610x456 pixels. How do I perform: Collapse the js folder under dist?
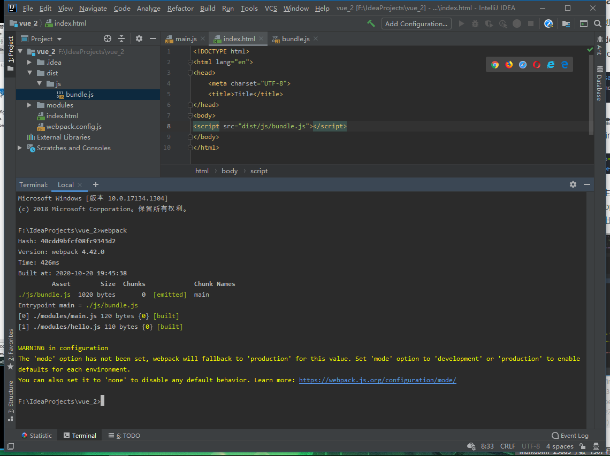click(x=39, y=83)
